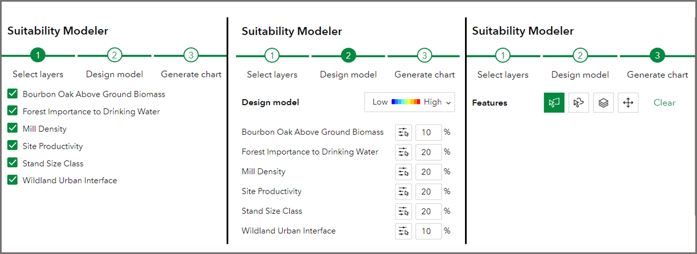Viewport: 697px width, 254px height.
Task: Click 'Select layers' label in left panel
Action: pyautogui.click(x=38, y=74)
